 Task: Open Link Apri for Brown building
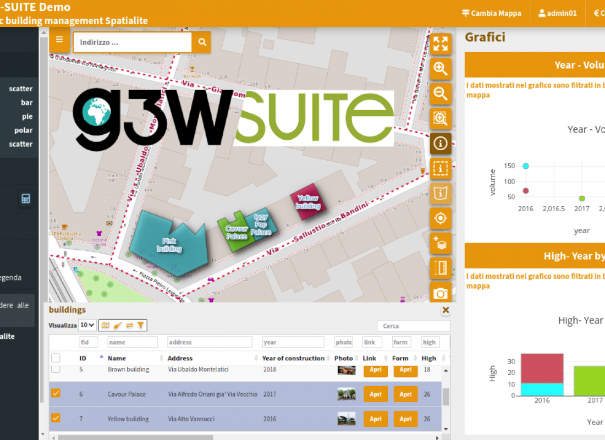click(x=376, y=371)
